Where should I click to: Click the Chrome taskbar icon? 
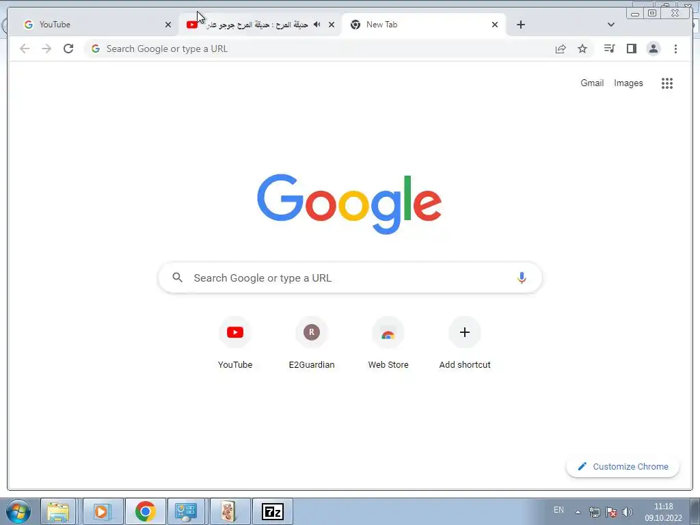point(145,511)
